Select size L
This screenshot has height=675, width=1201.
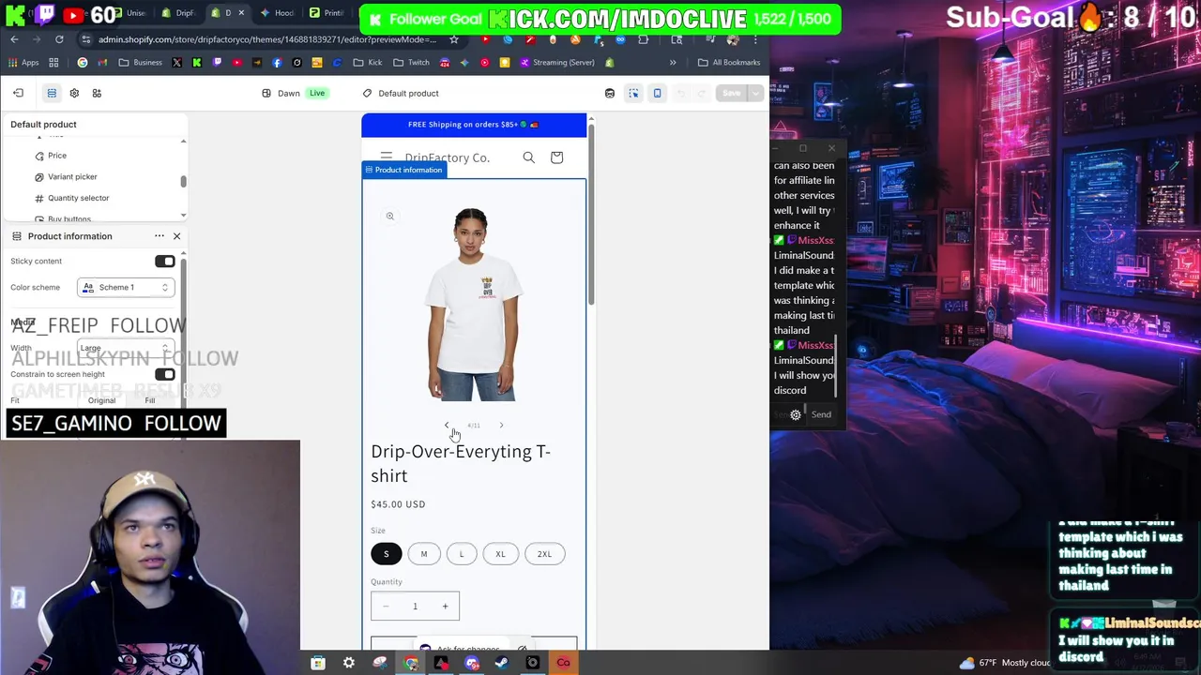coord(462,554)
